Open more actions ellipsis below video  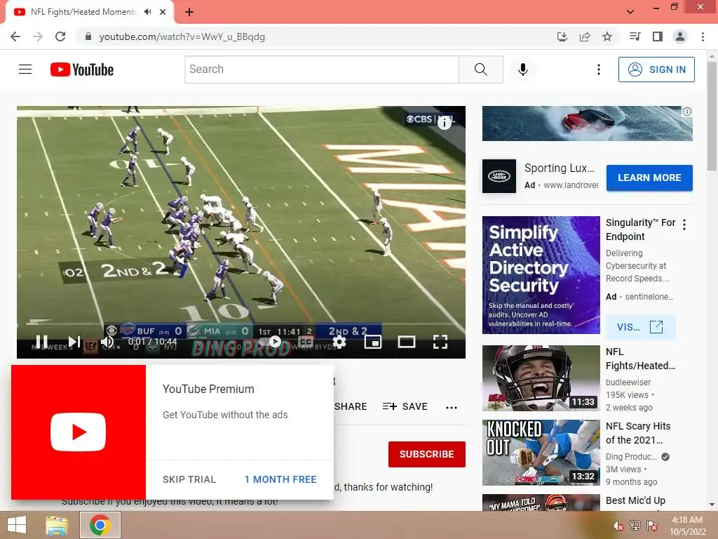coord(452,407)
